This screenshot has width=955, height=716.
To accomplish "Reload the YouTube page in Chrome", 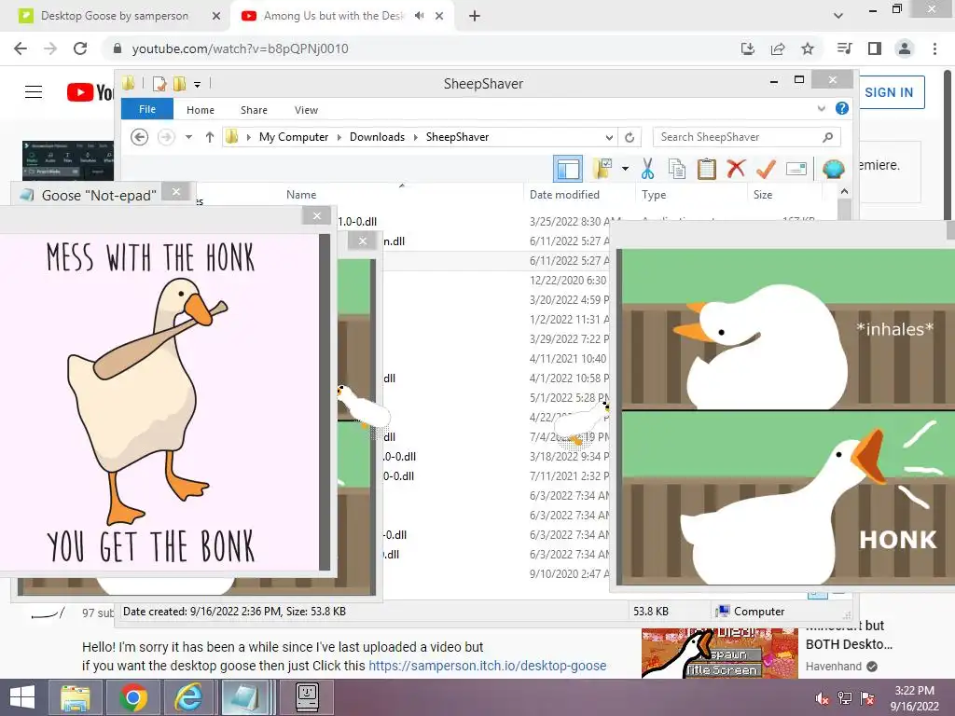I will [80, 48].
